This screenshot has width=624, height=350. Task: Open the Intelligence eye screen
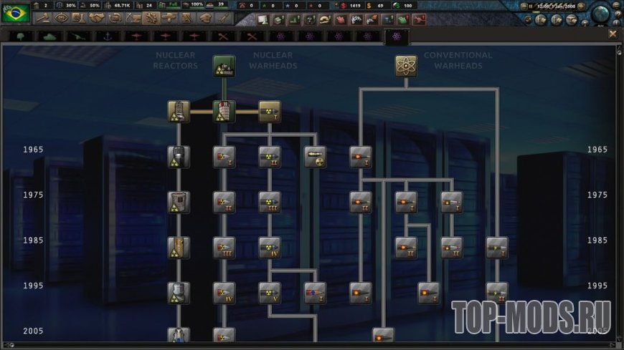click(x=61, y=18)
